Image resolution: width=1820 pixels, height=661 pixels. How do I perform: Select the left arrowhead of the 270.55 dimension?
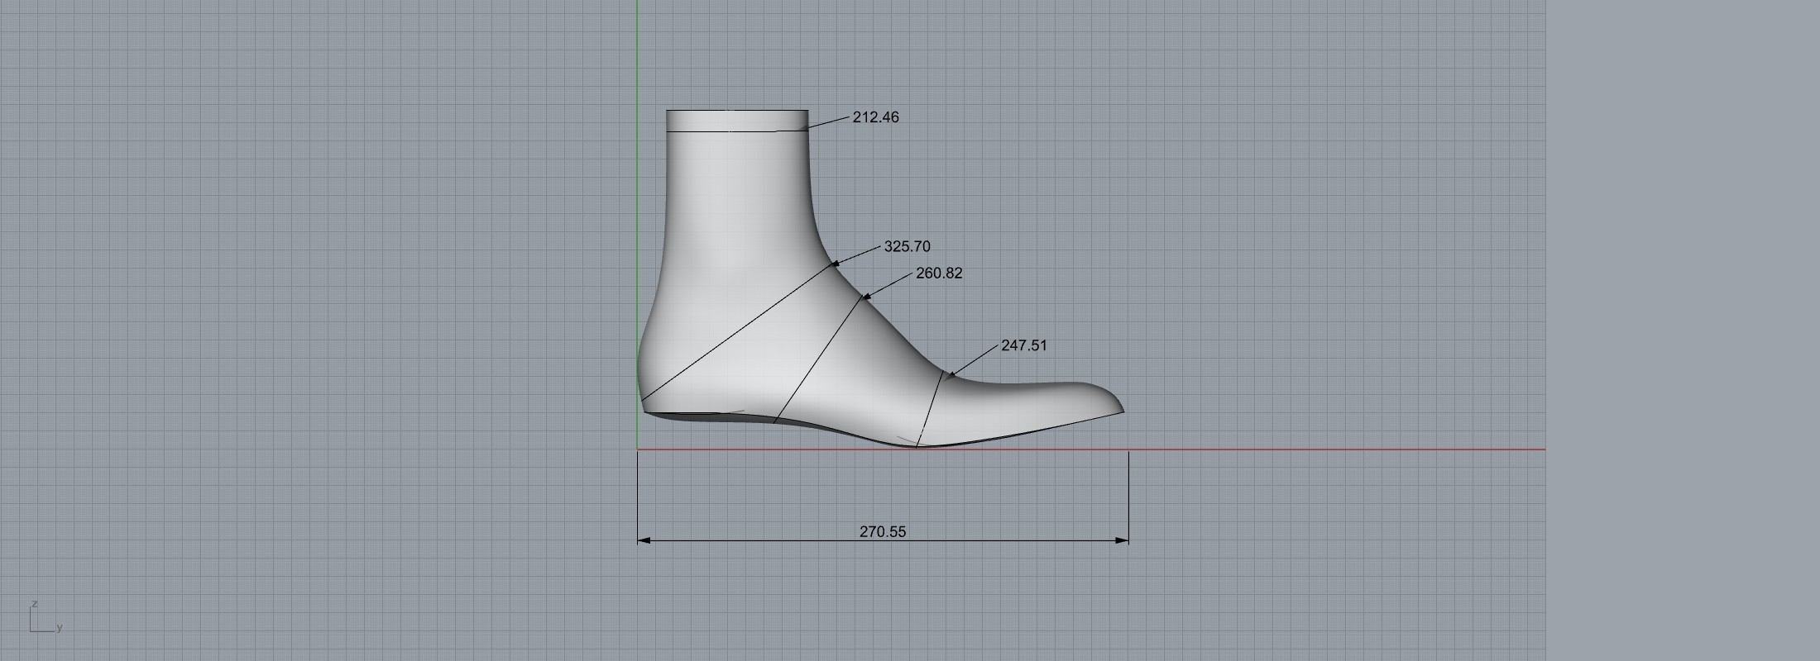(x=643, y=540)
